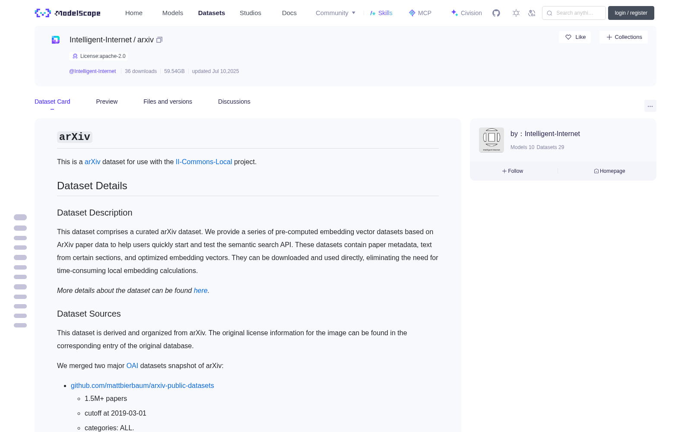Expand the Community dropdown menu
Screen dimensions: 691x432
point(336,13)
